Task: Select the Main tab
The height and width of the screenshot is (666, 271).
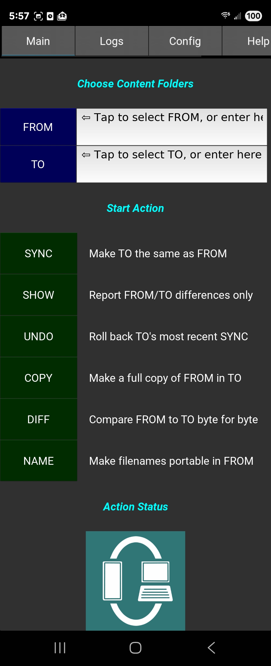Action: coord(38,41)
